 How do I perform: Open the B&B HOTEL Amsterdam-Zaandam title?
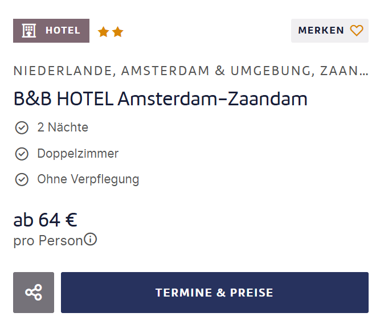coord(161,99)
